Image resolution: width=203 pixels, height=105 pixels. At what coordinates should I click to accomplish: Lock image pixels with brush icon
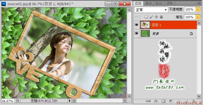click(x=151, y=17)
